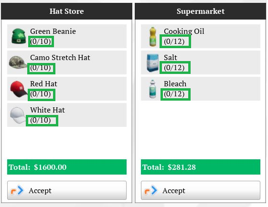Click arrow icon on Supermarket Accept
Screen dimensions: 268x207
(x=150, y=190)
